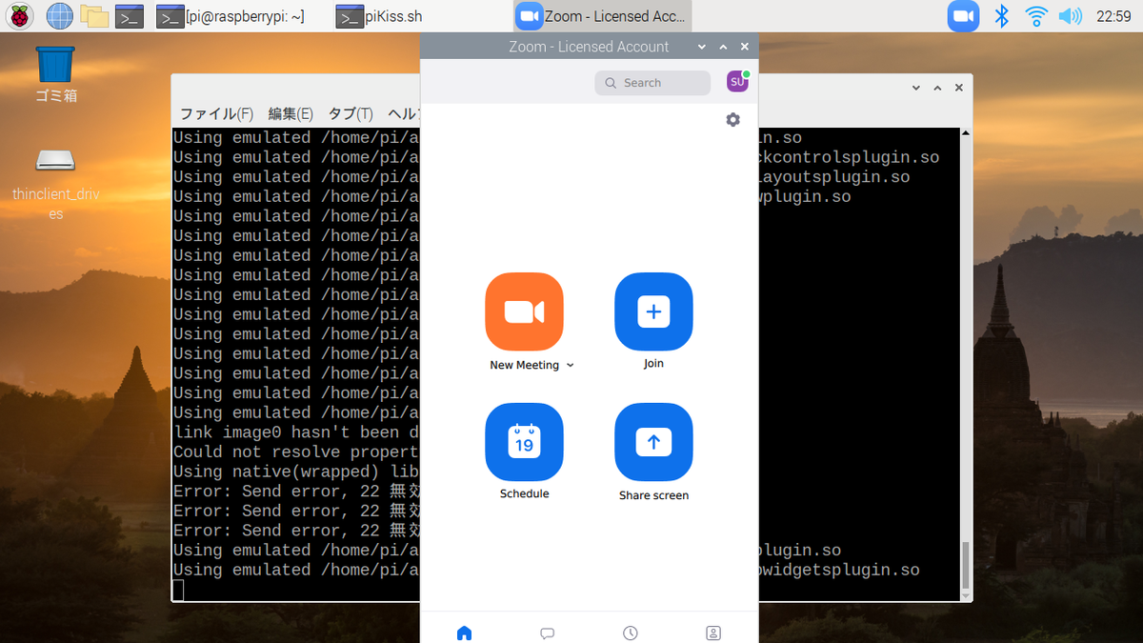Open the Meetings clock tab in Zoom

pyautogui.click(x=630, y=633)
